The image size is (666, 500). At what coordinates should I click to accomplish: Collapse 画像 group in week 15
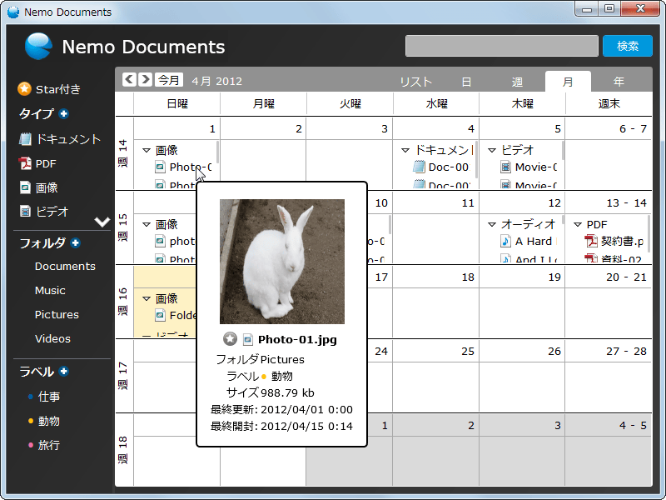[147, 224]
